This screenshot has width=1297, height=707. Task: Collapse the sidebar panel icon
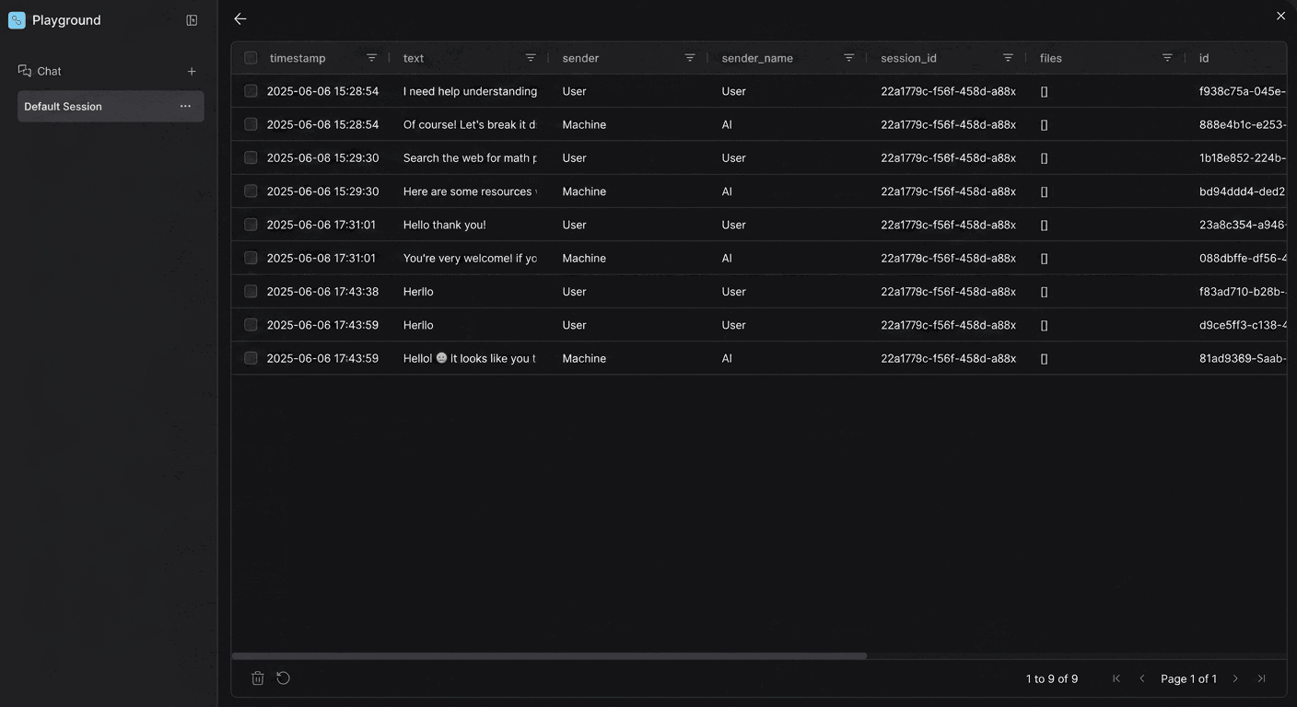(x=192, y=20)
